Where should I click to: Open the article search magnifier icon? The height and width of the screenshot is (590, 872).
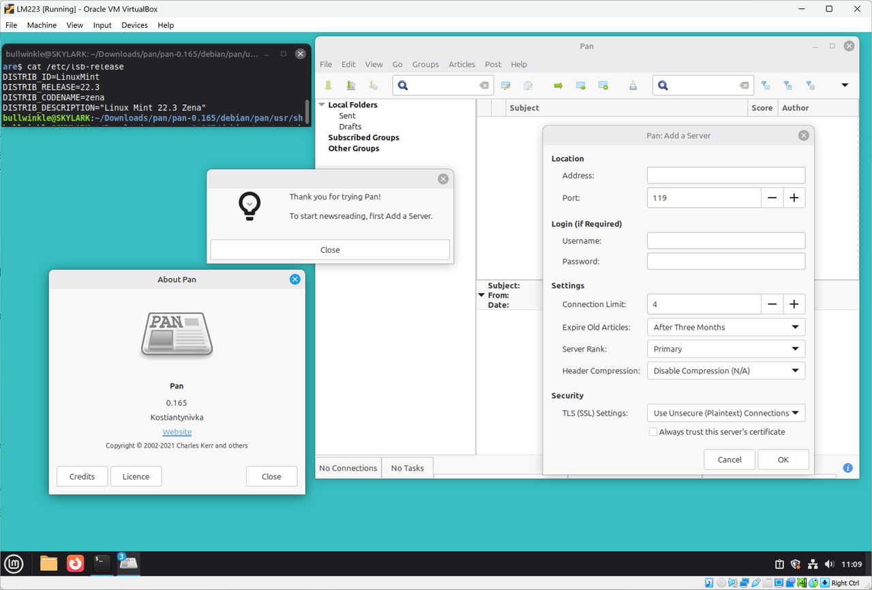coord(663,86)
